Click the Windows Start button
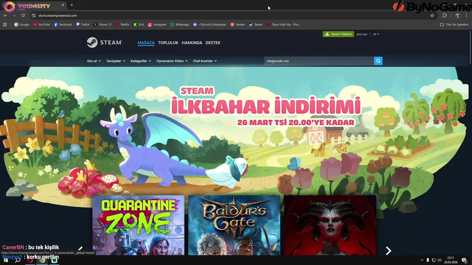This screenshot has height=265, width=472. tap(5, 260)
